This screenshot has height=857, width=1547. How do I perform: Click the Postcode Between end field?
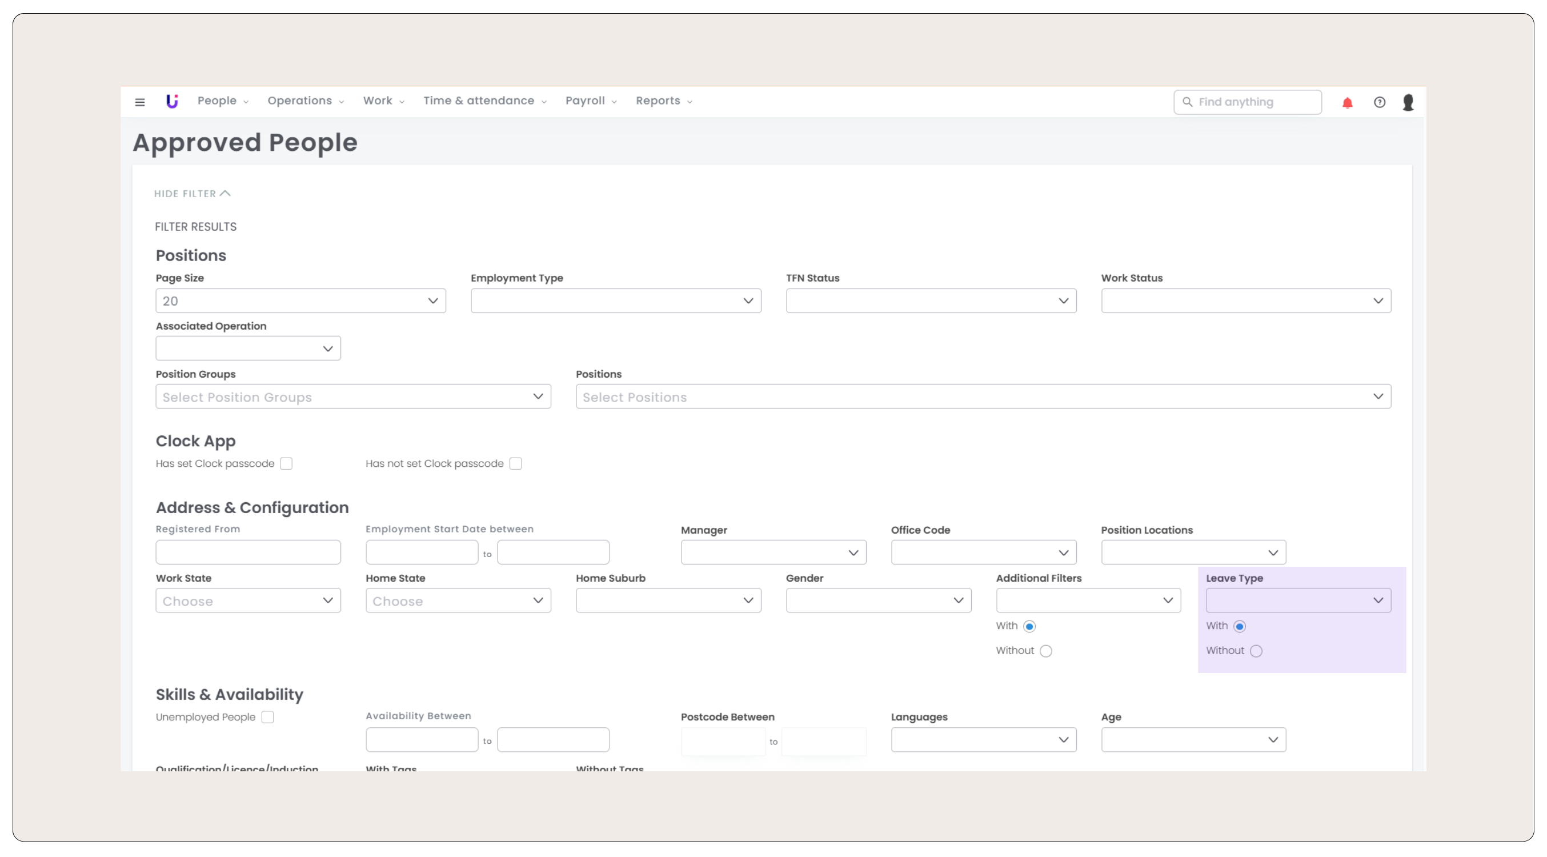(824, 741)
